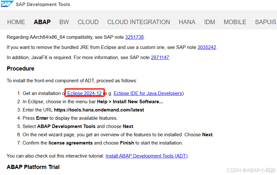Click the Procedure heading
The height and width of the screenshot is (175, 277).
click(21, 69)
